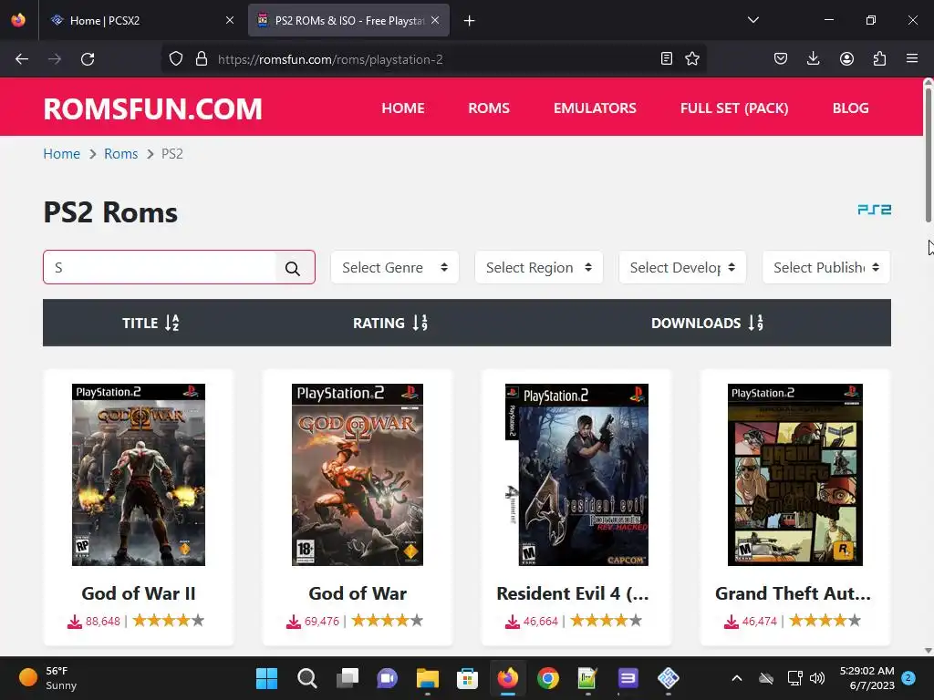Image resolution: width=934 pixels, height=700 pixels.
Task: Click the padlock site security icon
Action: (x=202, y=59)
